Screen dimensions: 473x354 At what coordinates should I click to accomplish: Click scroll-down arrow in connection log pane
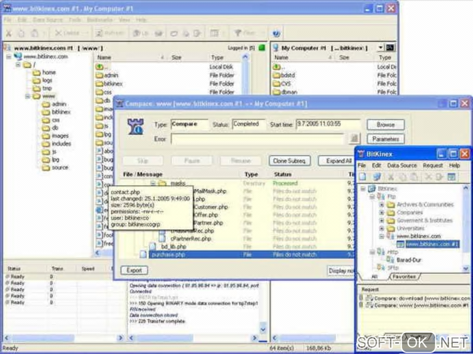[263, 330]
